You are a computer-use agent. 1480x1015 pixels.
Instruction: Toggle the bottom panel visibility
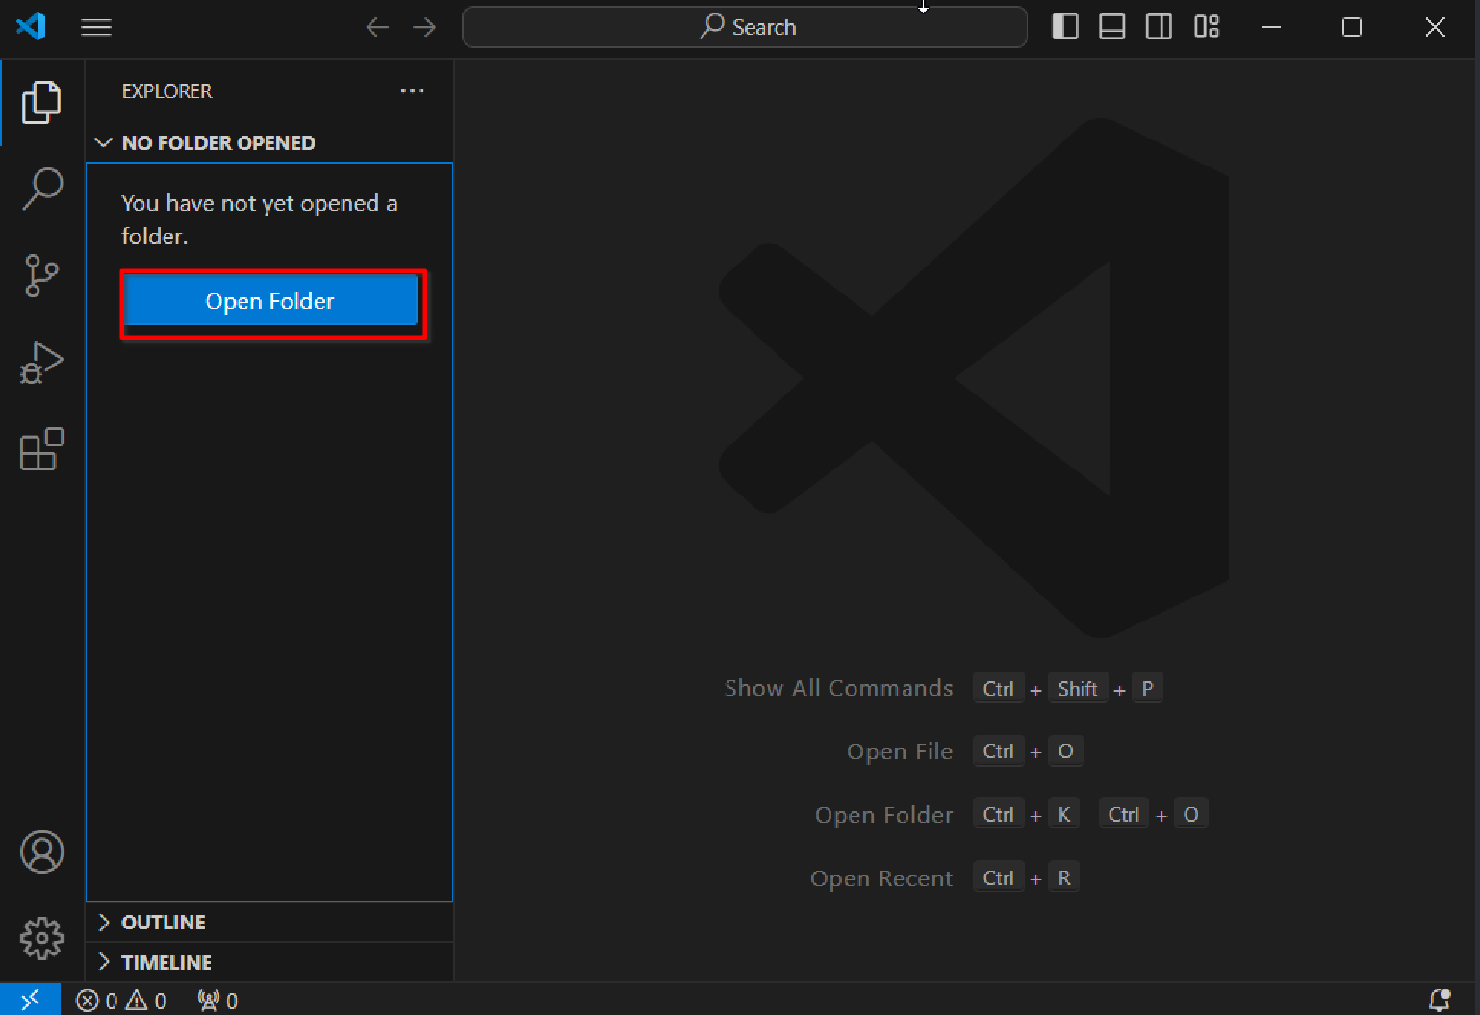[x=1111, y=27]
